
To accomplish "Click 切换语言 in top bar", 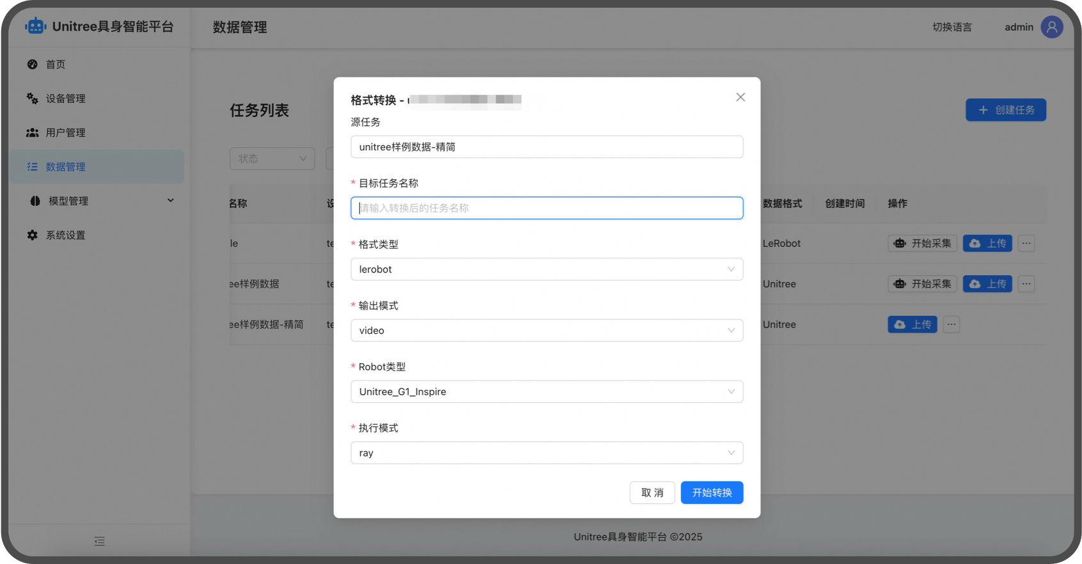I will click(x=952, y=27).
